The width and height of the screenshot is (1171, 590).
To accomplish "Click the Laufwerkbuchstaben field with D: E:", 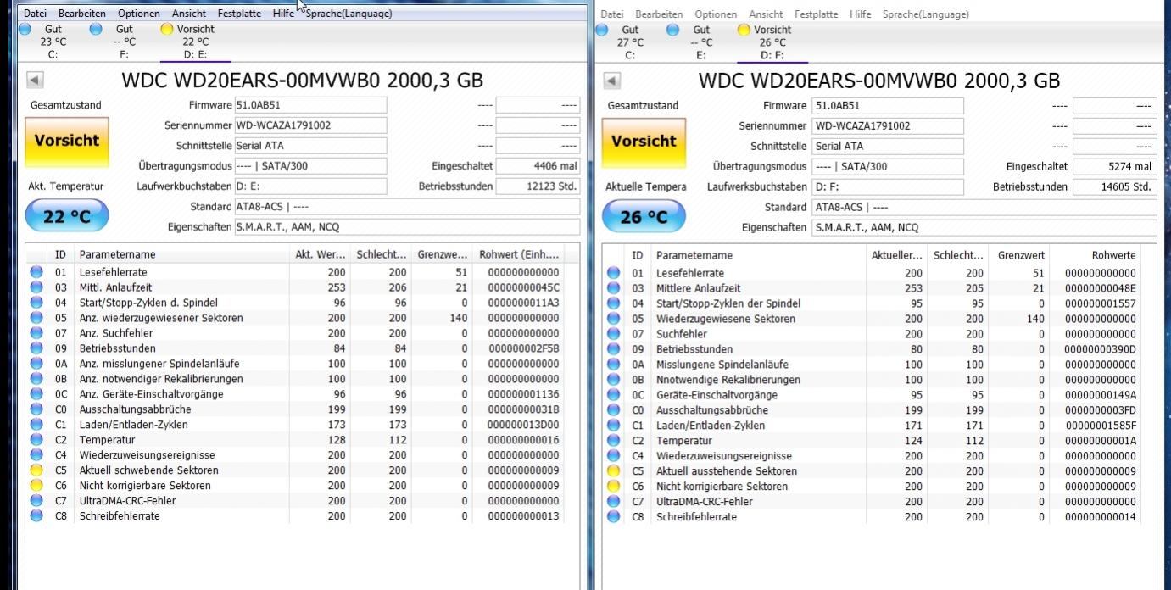I will [310, 186].
